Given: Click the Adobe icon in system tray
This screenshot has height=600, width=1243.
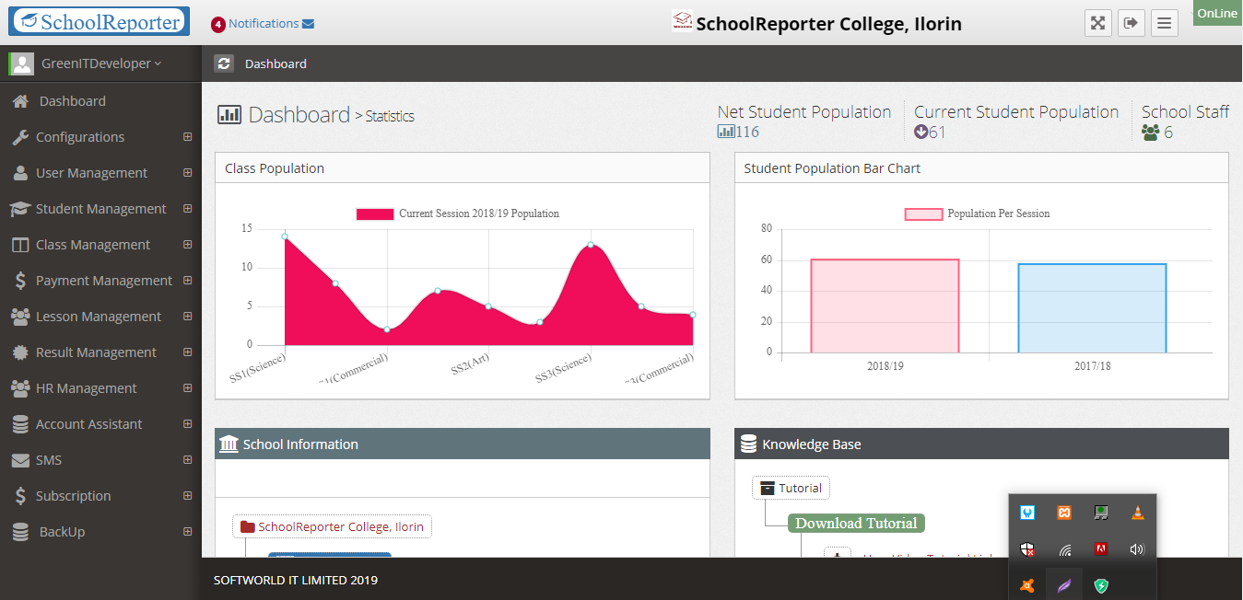Looking at the screenshot, I should 1100,549.
